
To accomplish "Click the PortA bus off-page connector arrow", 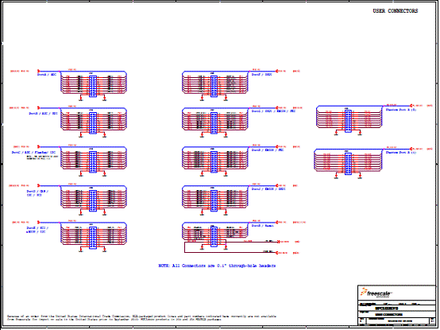I will 39,72.
